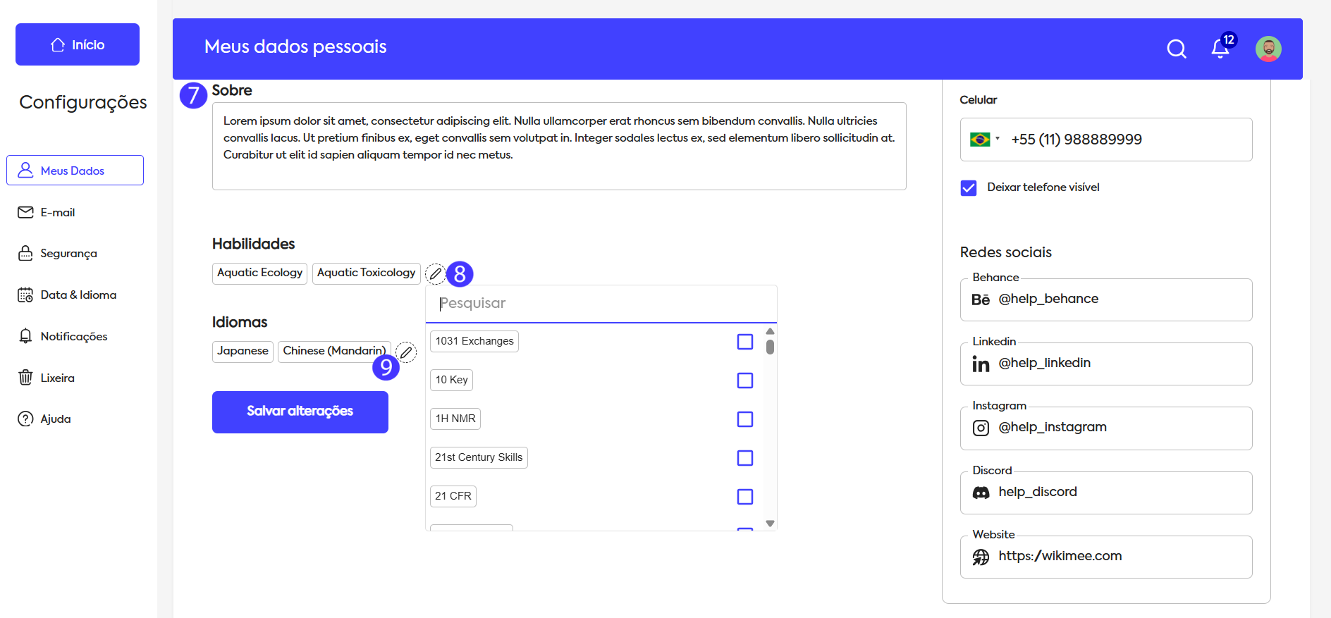Open the user avatar profile menu
Screen dimensions: 1331x618
point(1268,49)
